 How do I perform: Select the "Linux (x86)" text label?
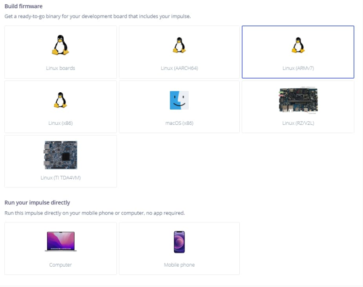point(61,123)
